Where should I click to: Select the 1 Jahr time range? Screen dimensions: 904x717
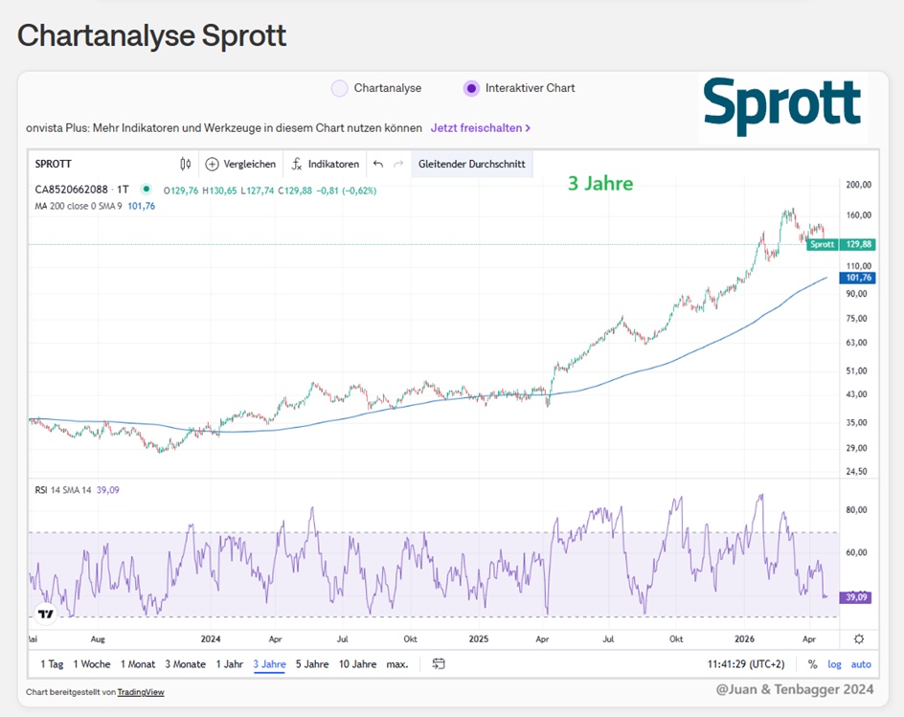(230, 664)
